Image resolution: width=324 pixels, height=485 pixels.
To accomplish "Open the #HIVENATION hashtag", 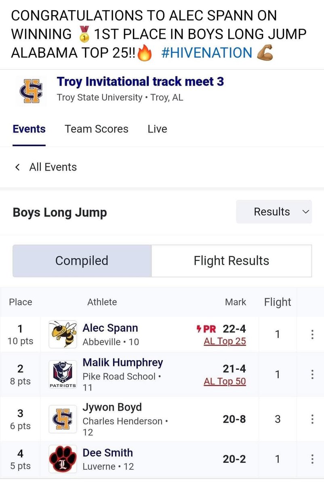I will pyautogui.click(x=206, y=53).
